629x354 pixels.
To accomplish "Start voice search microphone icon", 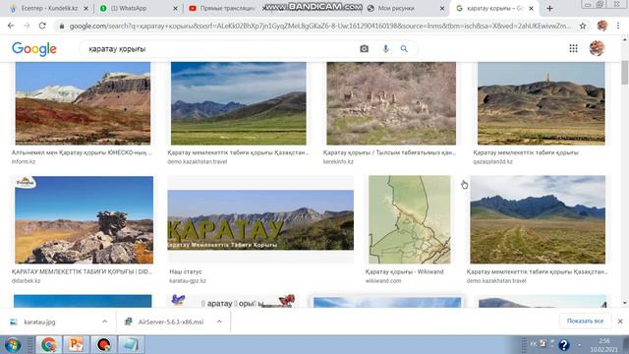I will tap(385, 48).
